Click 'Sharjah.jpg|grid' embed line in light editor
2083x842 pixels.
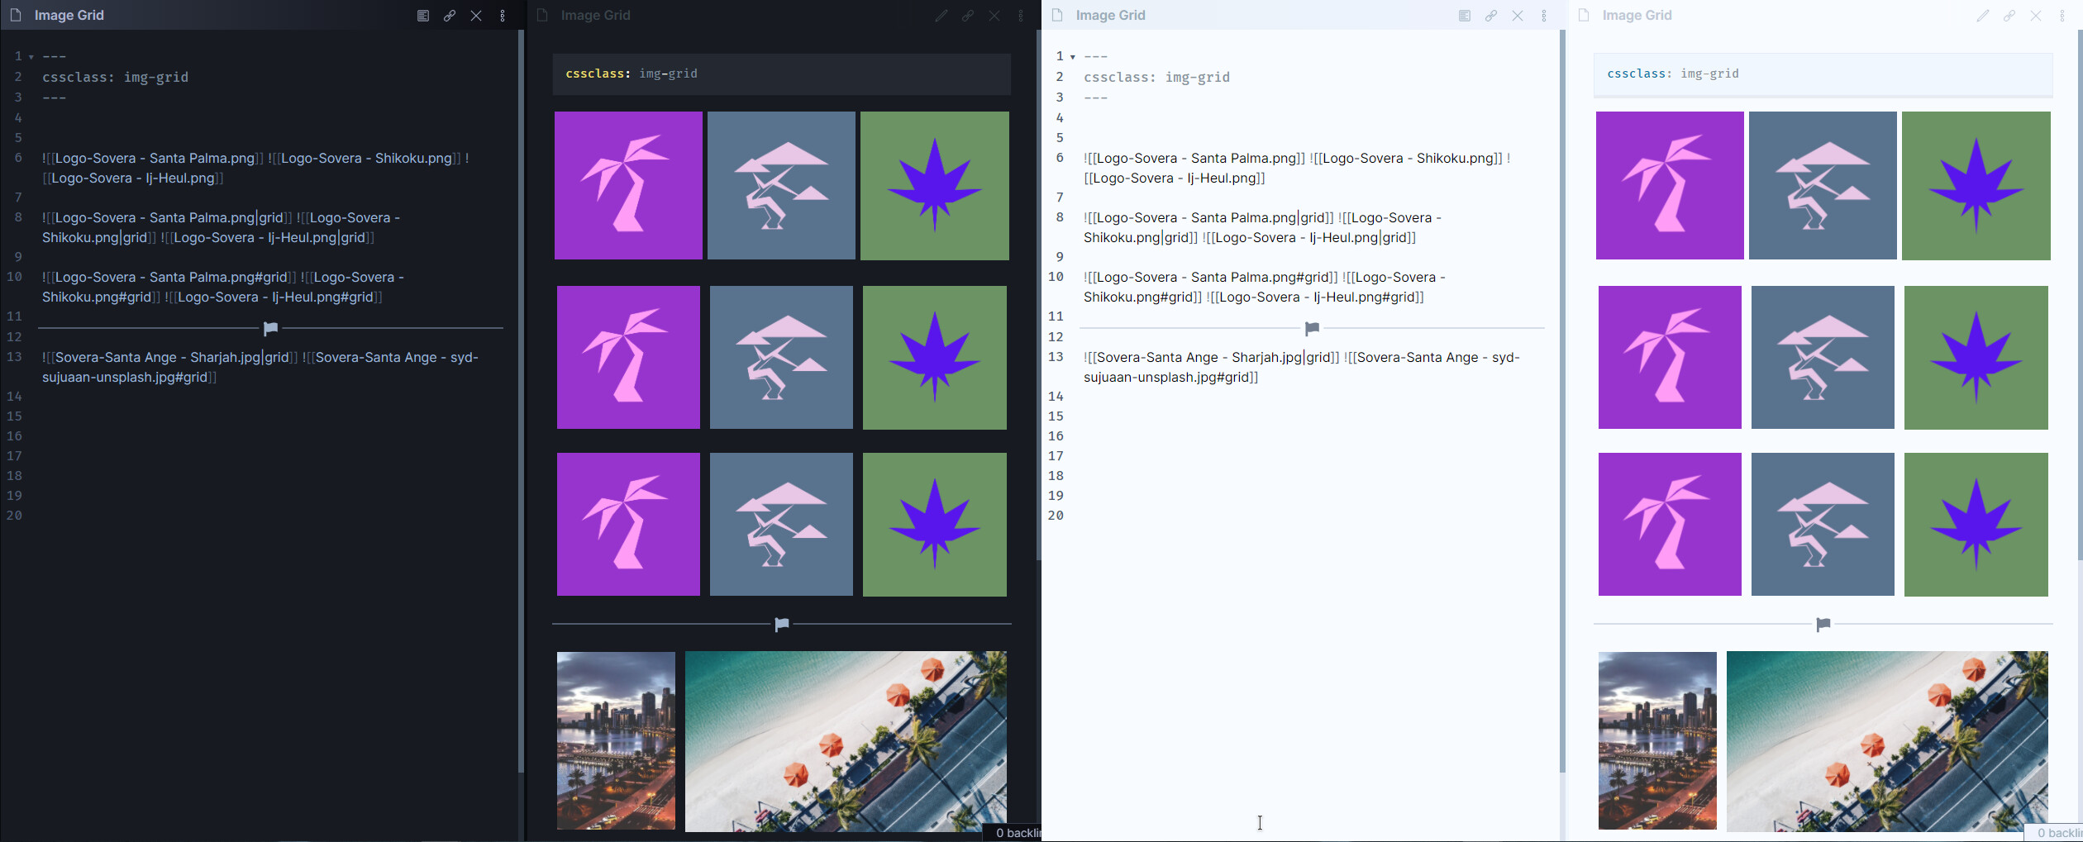tap(1302, 368)
